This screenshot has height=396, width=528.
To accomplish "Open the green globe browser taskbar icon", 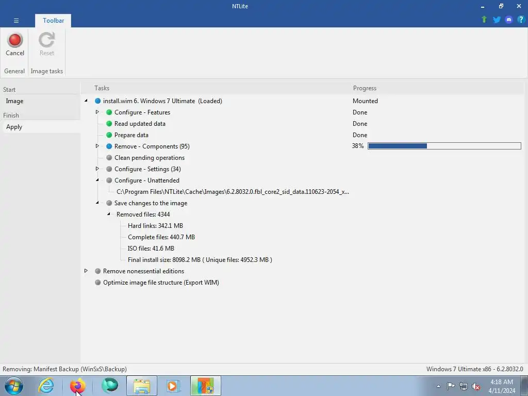I will (110, 386).
